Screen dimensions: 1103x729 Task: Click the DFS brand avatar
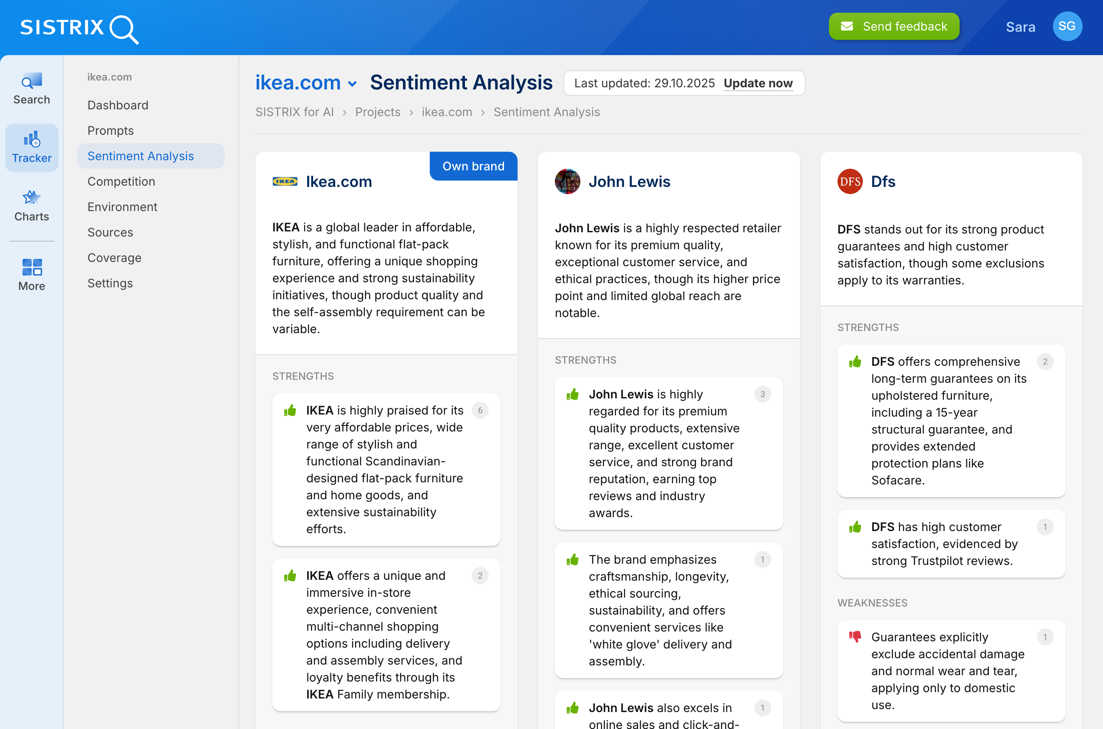[x=849, y=182]
